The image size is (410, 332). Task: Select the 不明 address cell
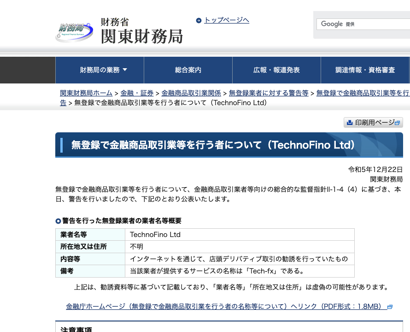tap(240, 247)
